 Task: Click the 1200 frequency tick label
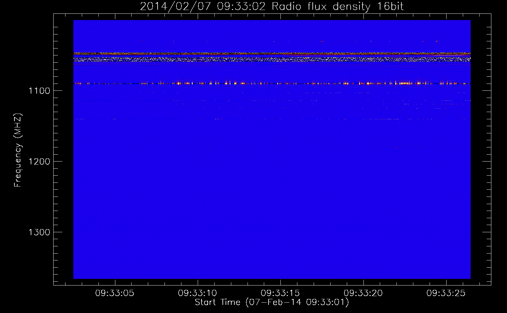[x=39, y=162]
